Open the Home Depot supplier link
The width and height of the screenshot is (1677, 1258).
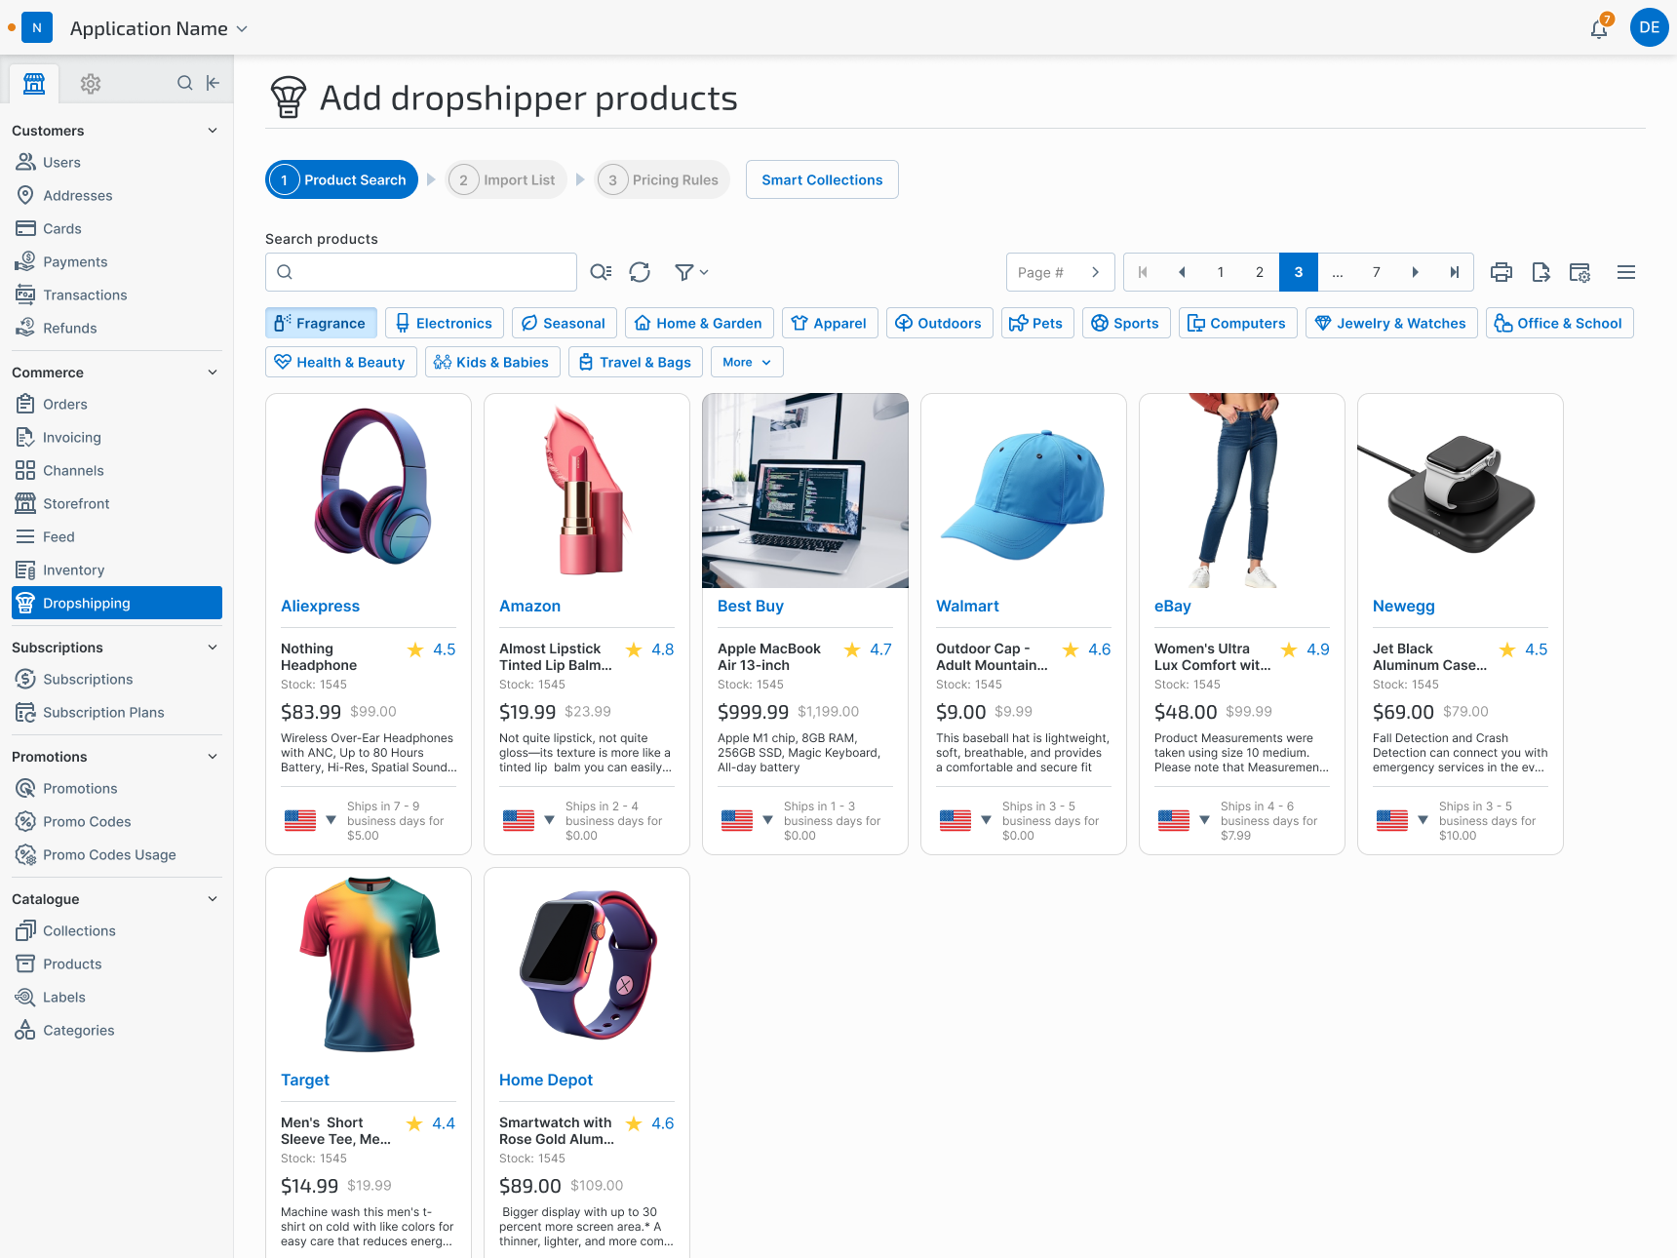click(546, 1080)
